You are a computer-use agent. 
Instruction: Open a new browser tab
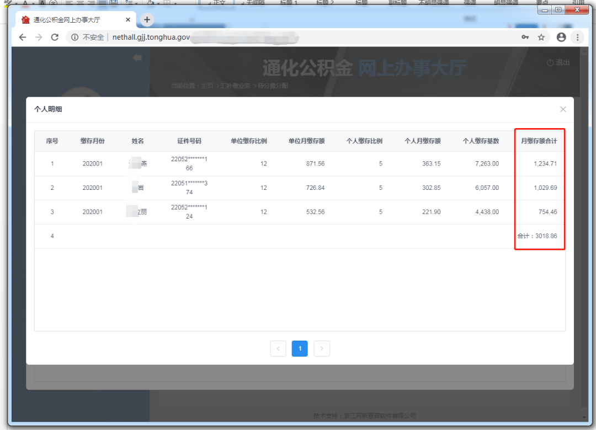point(147,20)
